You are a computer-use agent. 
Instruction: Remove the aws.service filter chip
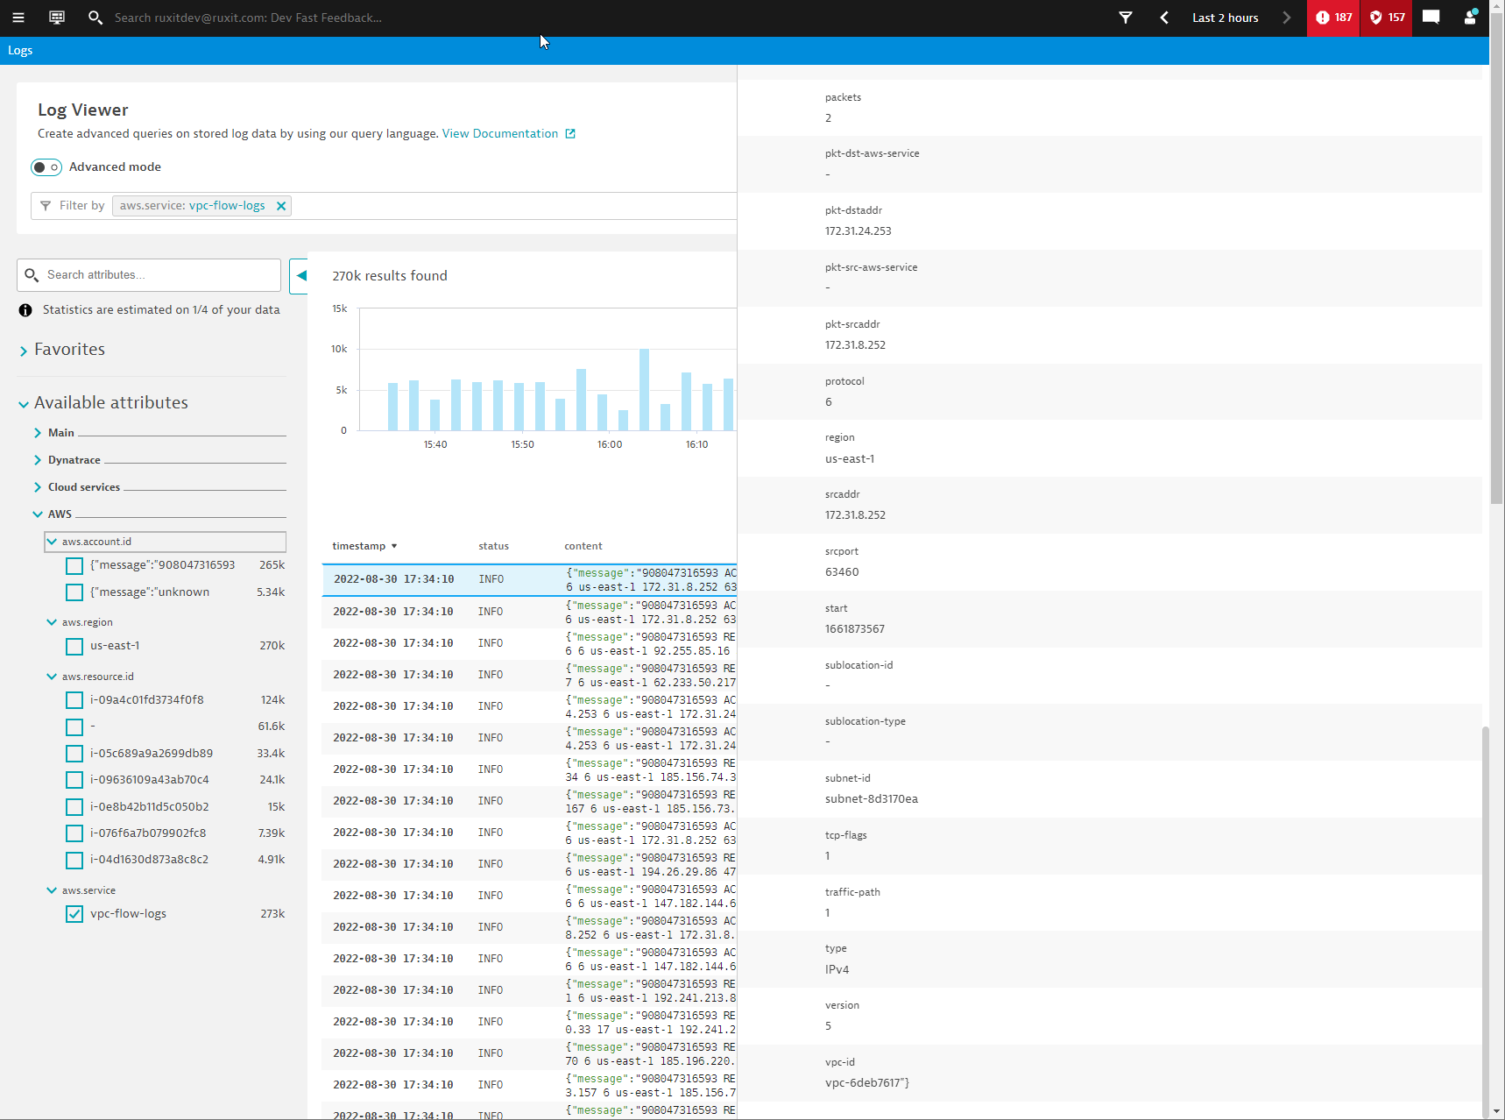pos(281,205)
